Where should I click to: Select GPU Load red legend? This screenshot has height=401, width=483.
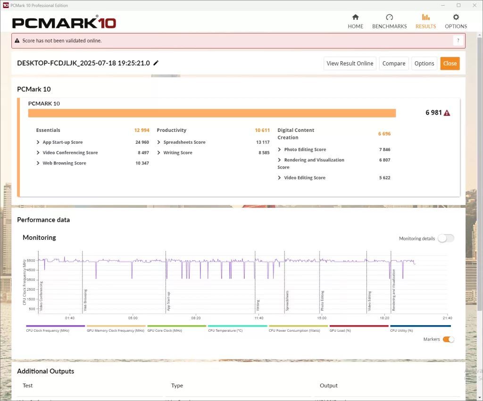point(359,328)
